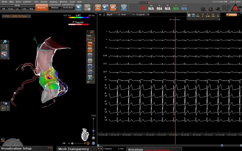Click the blue windows layout icon
This screenshot has width=242, height=151.
pos(124,7)
